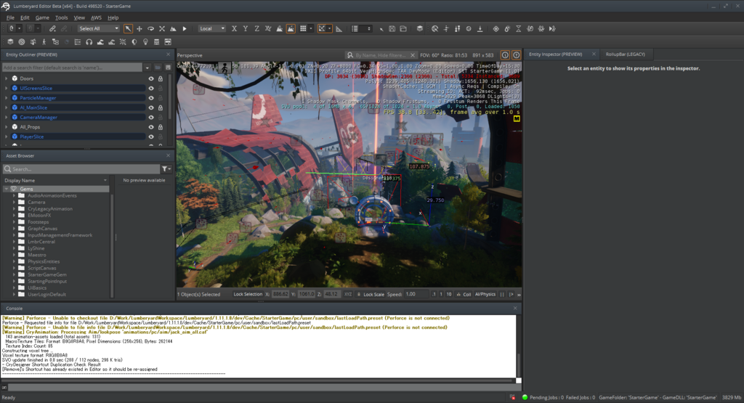The width and height of the screenshot is (744, 403).
Task: Click Entity Outliner search filter field
Action: [72, 68]
